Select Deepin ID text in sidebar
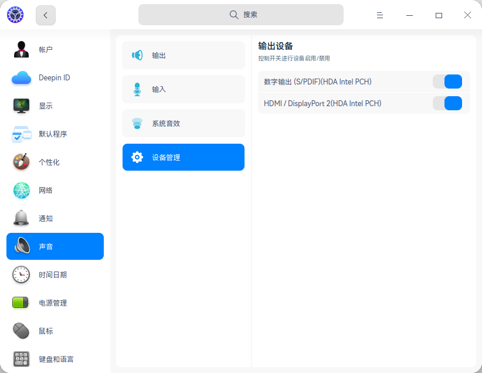This screenshot has width=482, height=373. pyautogui.click(x=55, y=78)
